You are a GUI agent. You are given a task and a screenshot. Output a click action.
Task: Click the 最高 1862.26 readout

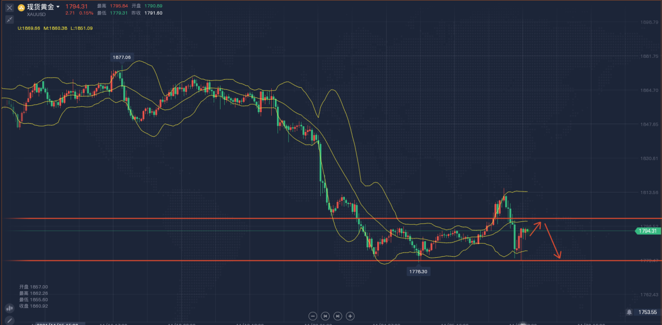coord(33,293)
